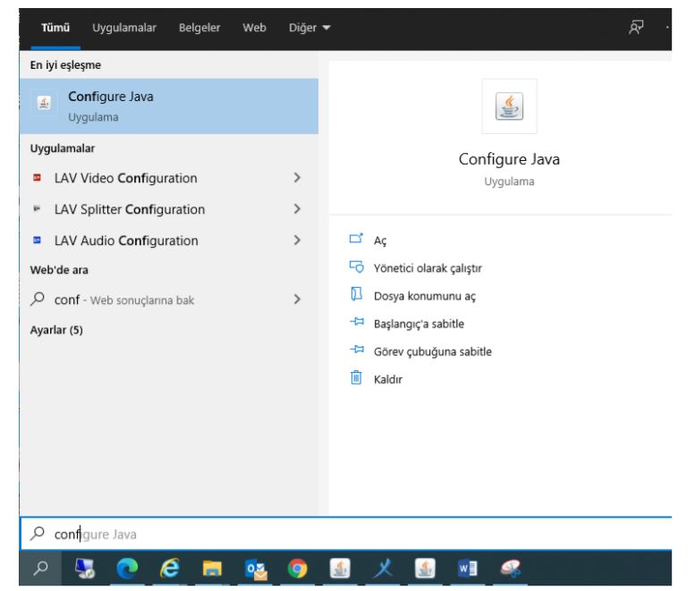The height and width of the screenshot is (591, 695).
Task: Click the feedback person icon in header
Action: click(636, 28)
